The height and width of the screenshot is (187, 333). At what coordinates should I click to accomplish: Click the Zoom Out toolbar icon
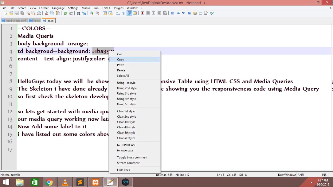click(97, 13)
